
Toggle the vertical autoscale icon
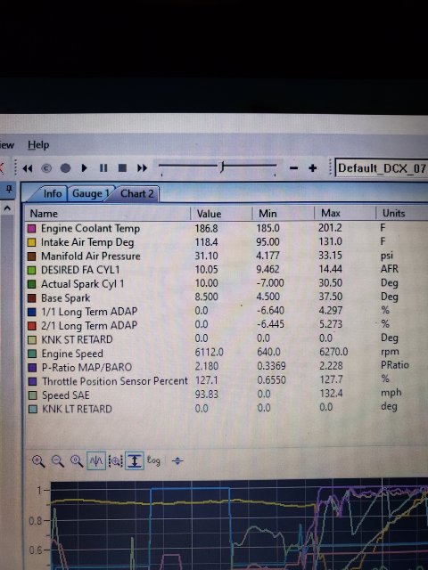135,461
